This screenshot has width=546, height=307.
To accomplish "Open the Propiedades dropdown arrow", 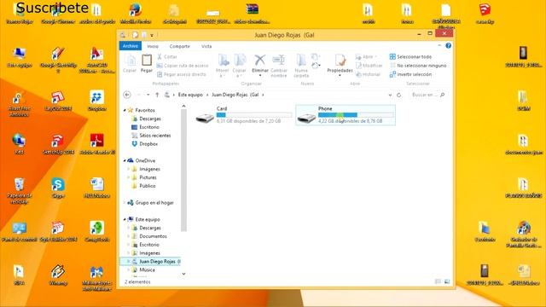I will [x=340, y=75].
